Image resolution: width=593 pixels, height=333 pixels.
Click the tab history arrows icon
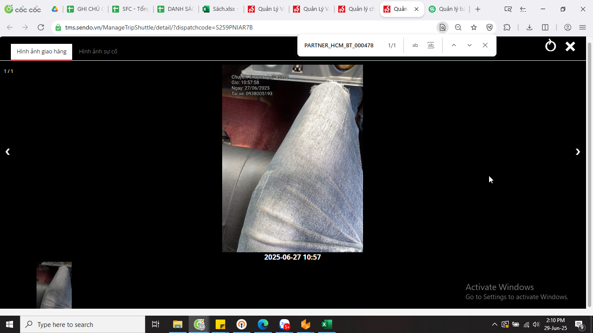tap(523, 9)
